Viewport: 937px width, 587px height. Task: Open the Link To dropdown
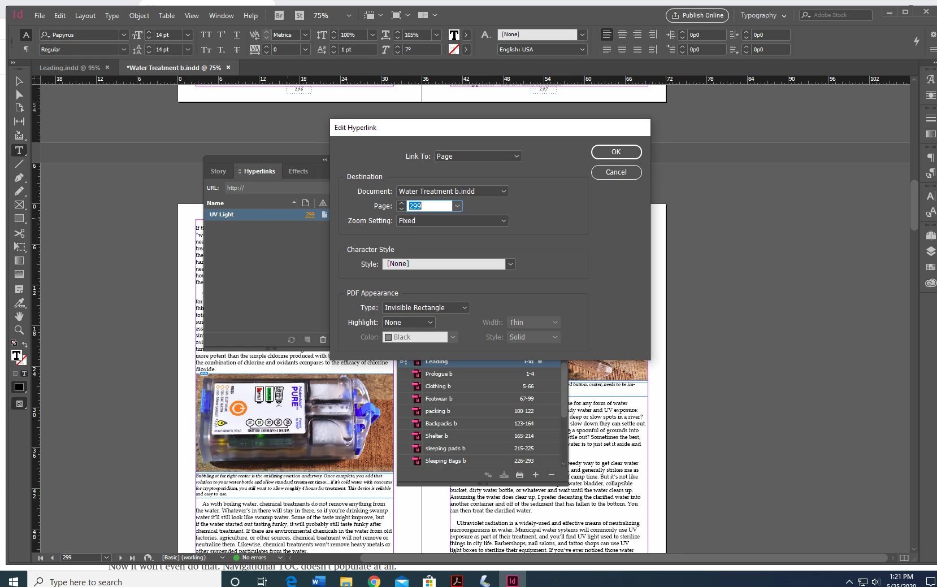click(x=478, y=156)
